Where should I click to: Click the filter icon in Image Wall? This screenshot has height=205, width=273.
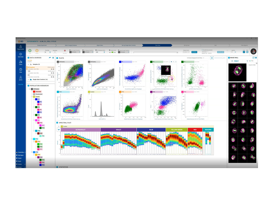coord(247,61)
